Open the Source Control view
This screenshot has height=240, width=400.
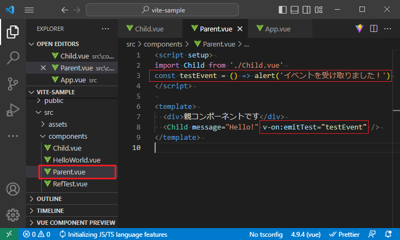(13, 83)
